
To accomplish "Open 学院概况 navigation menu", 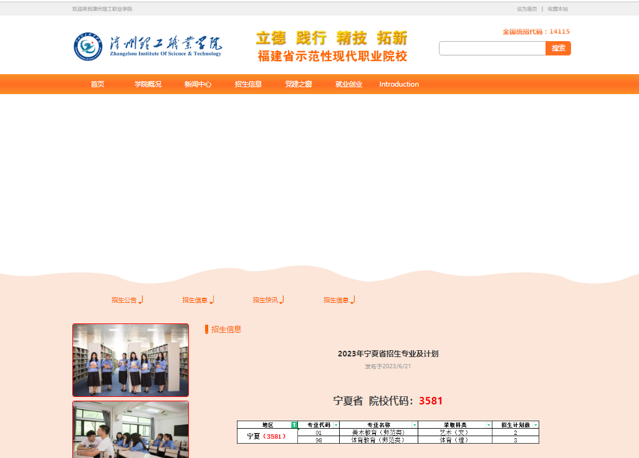I will point(148,84).
